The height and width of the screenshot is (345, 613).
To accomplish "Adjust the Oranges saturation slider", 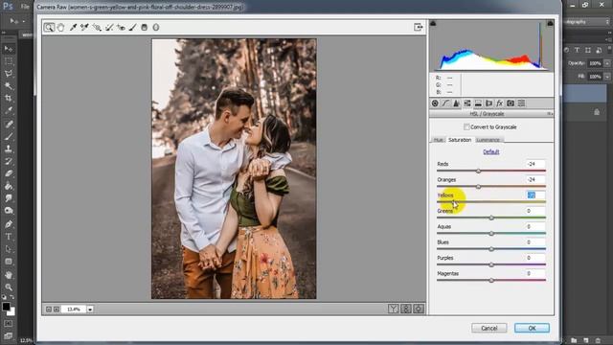I will point(478,187).
